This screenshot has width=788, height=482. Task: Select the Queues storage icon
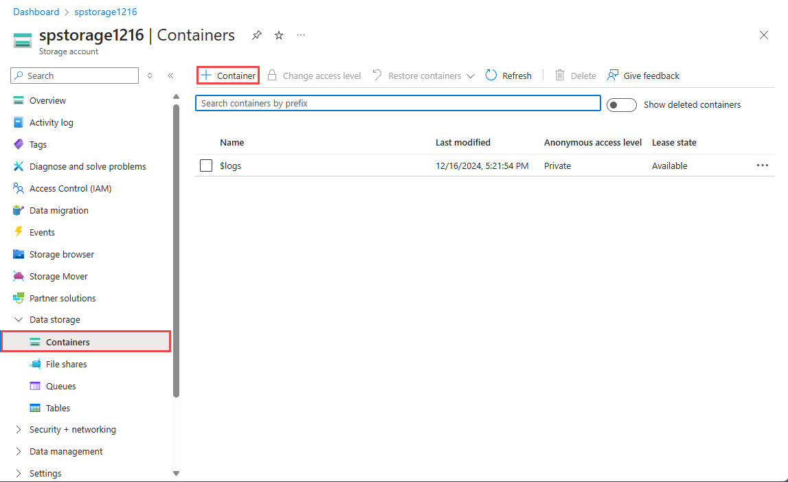click(35, 386)
